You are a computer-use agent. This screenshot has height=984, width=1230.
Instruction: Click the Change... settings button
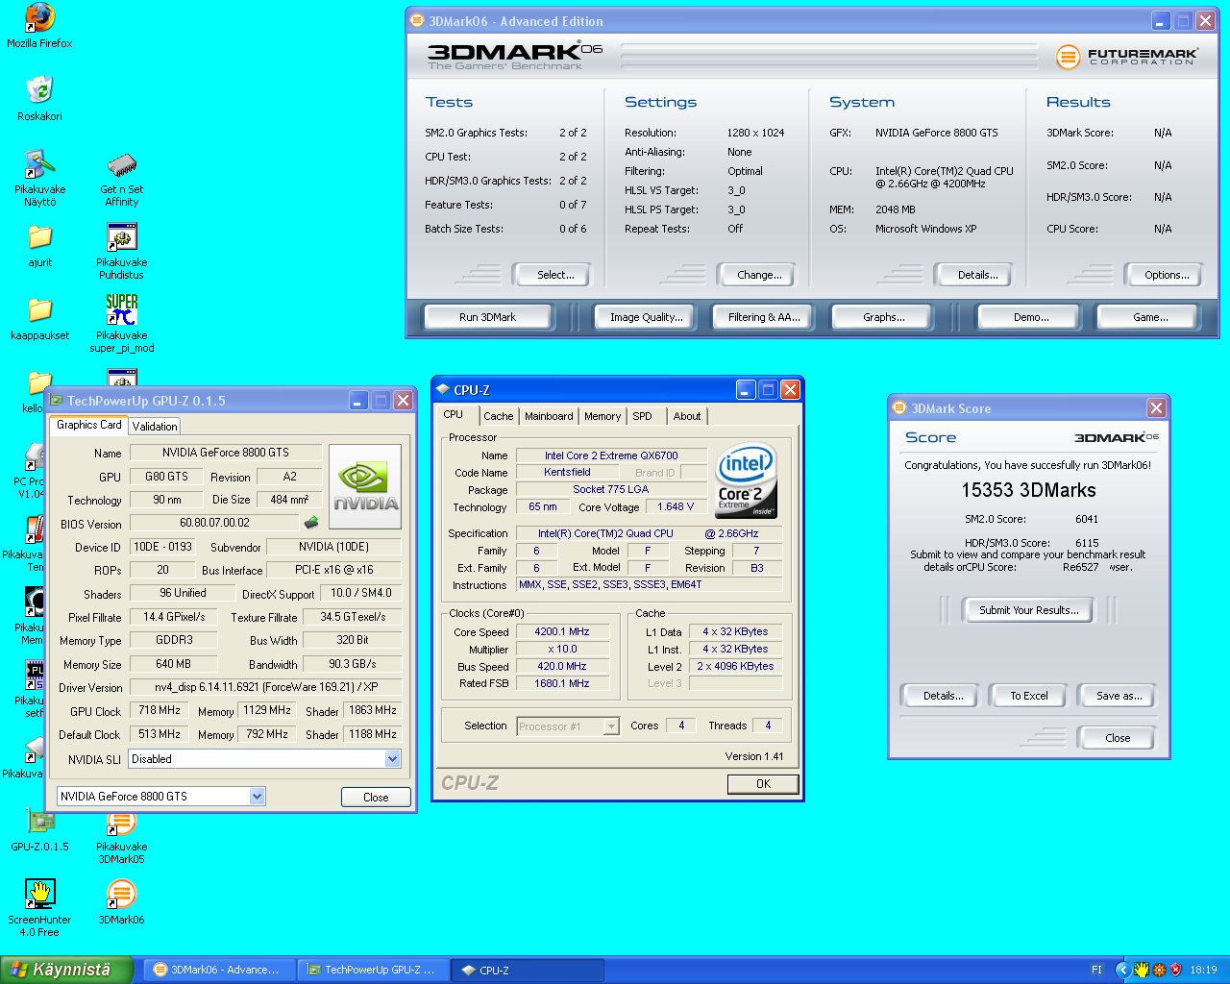[756, 275]
